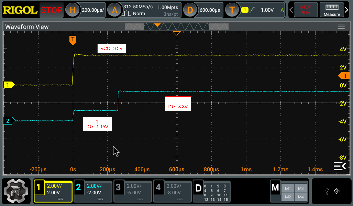Click the 312.50MSa/s sample rate readout
The image size is (353, 206).
(x=138, y=7)
